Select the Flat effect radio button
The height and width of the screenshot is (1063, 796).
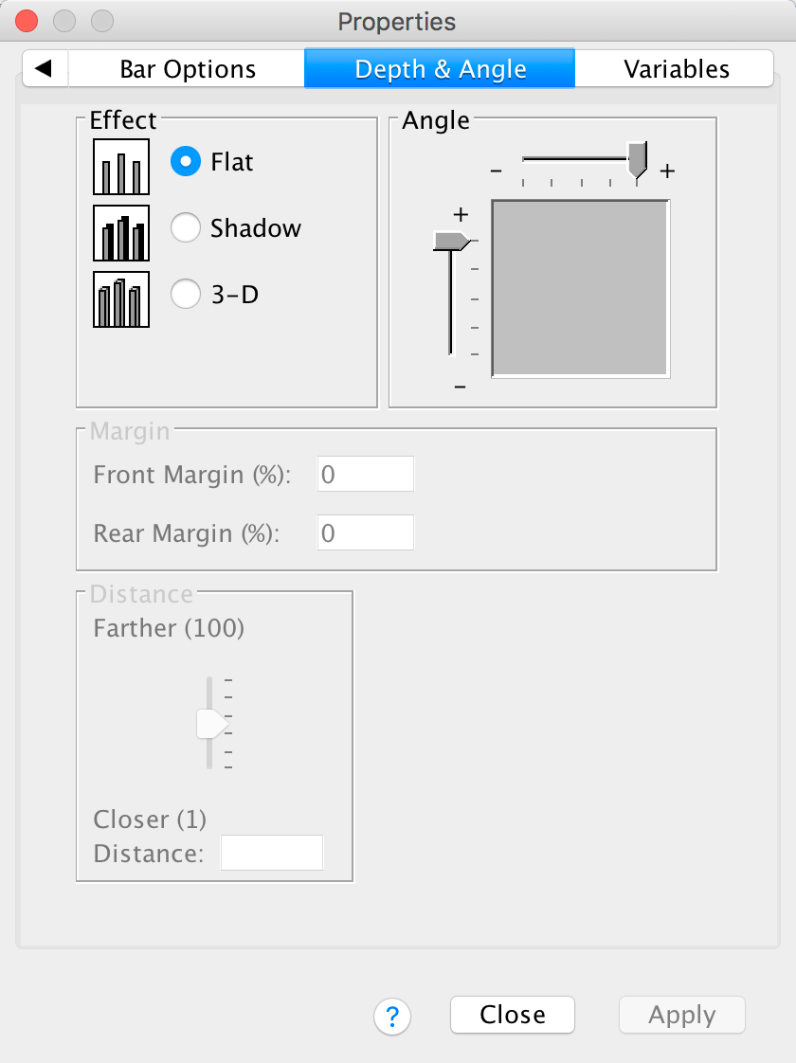pos(186,162)
